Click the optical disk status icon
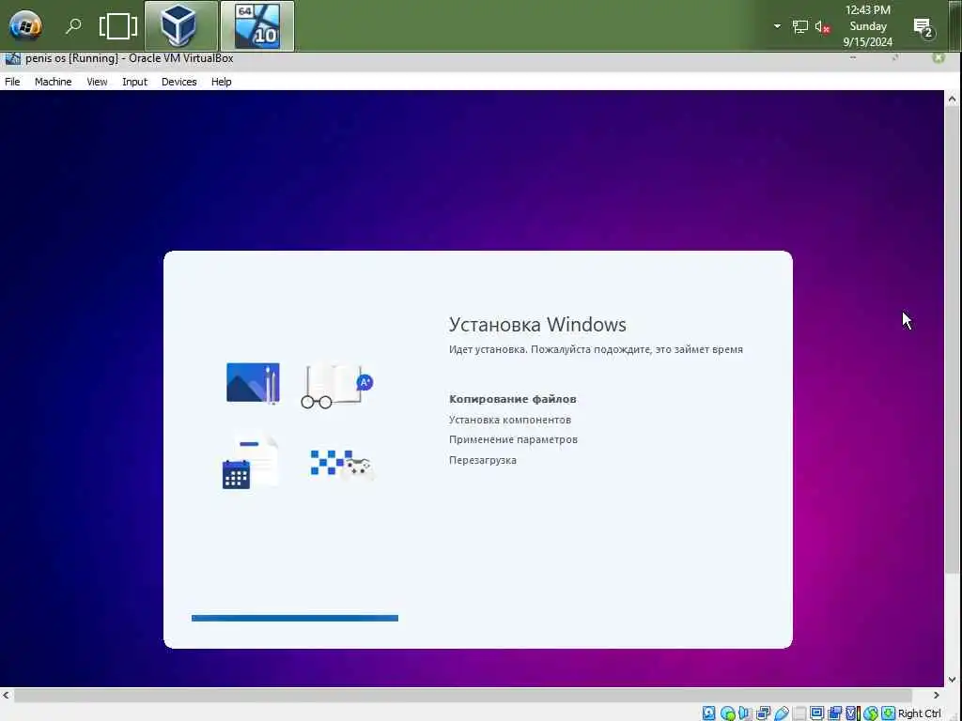The image size is (962, 721). point(728,713)
